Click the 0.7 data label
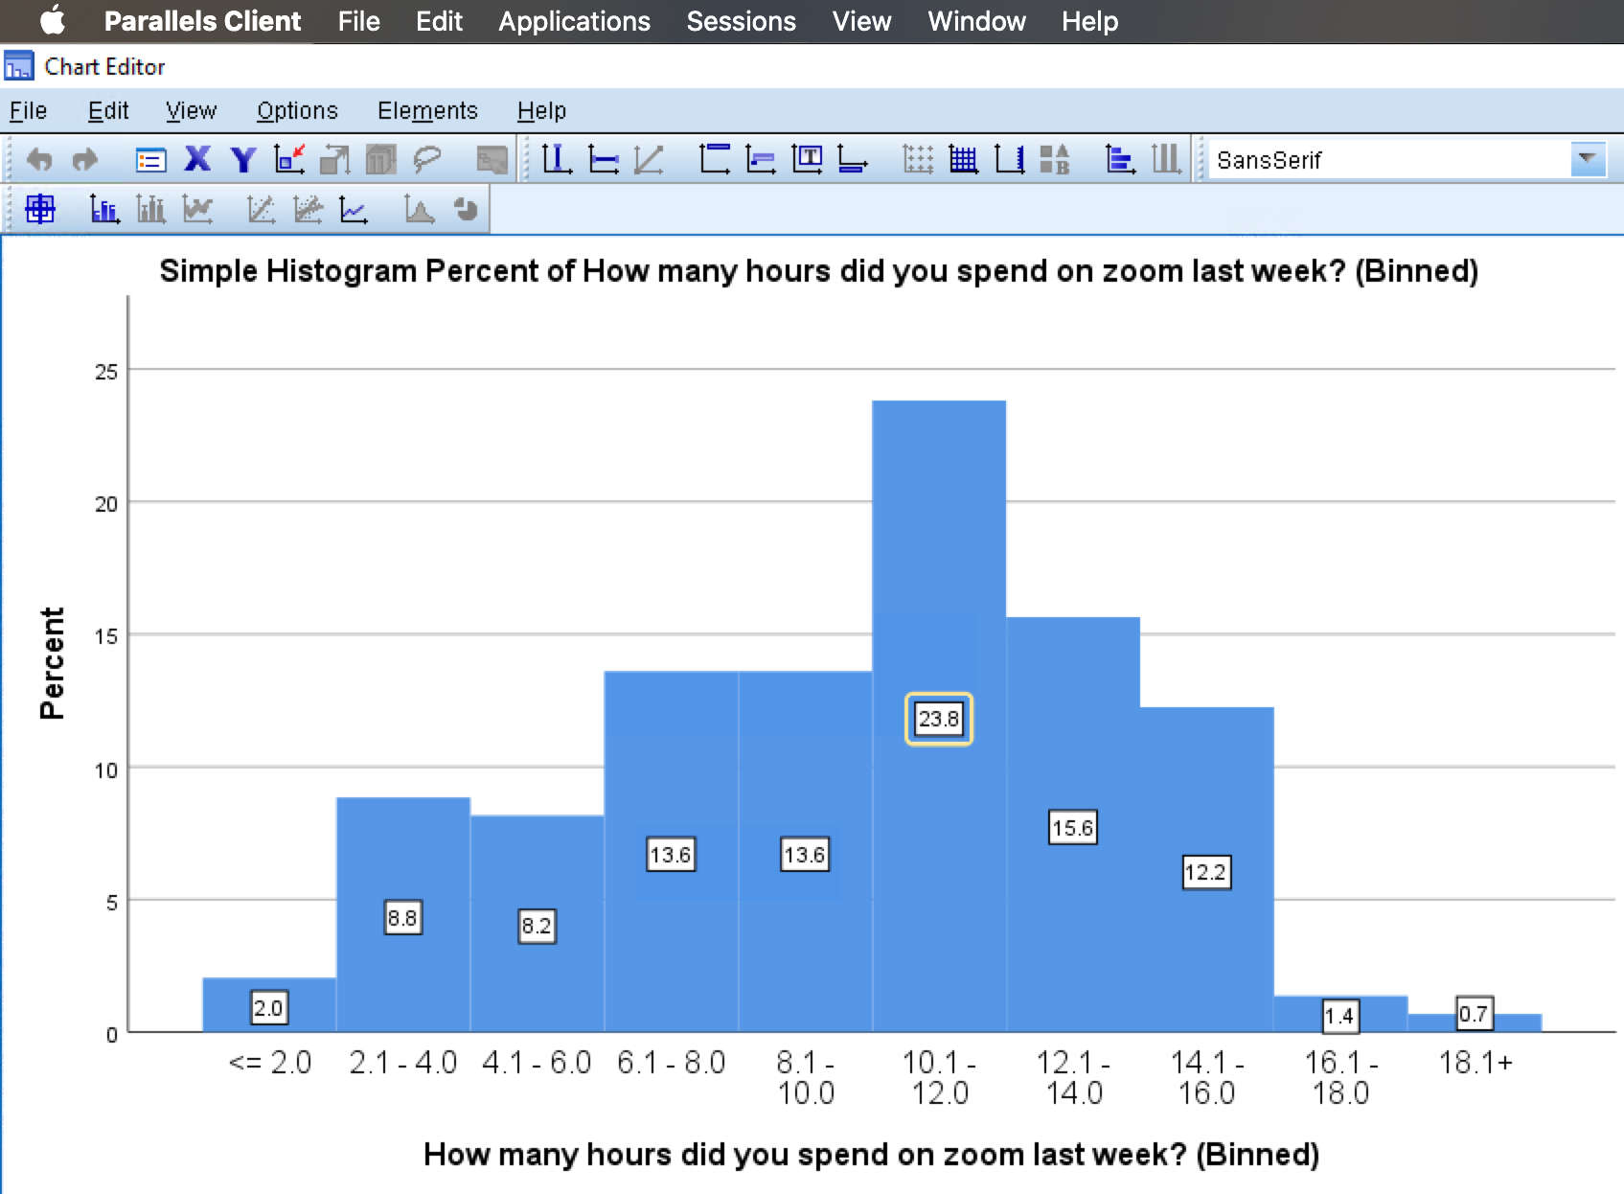The image size is (1624, 1194). pos(1474,1013)
